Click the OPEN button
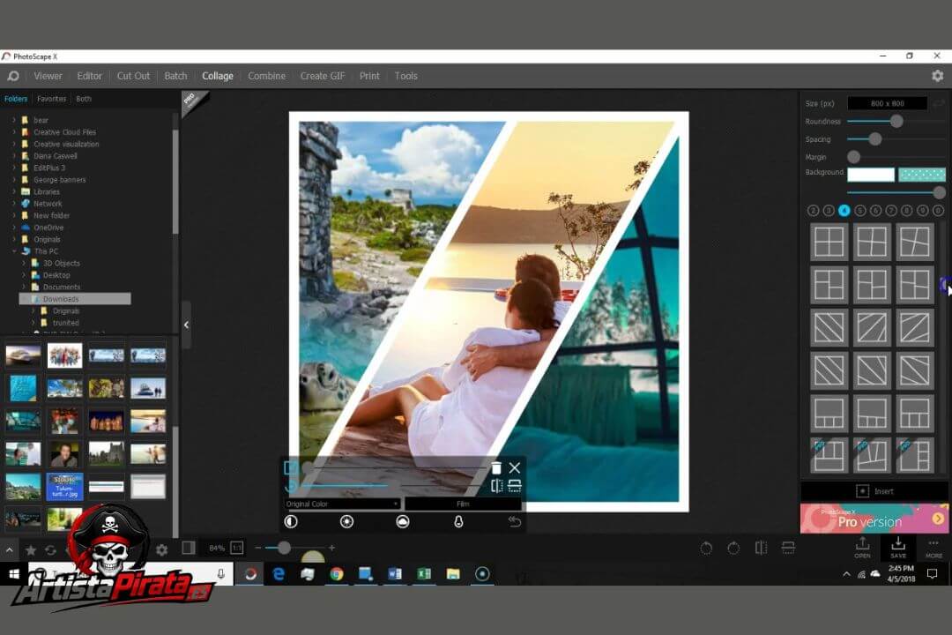 point(863,547)
